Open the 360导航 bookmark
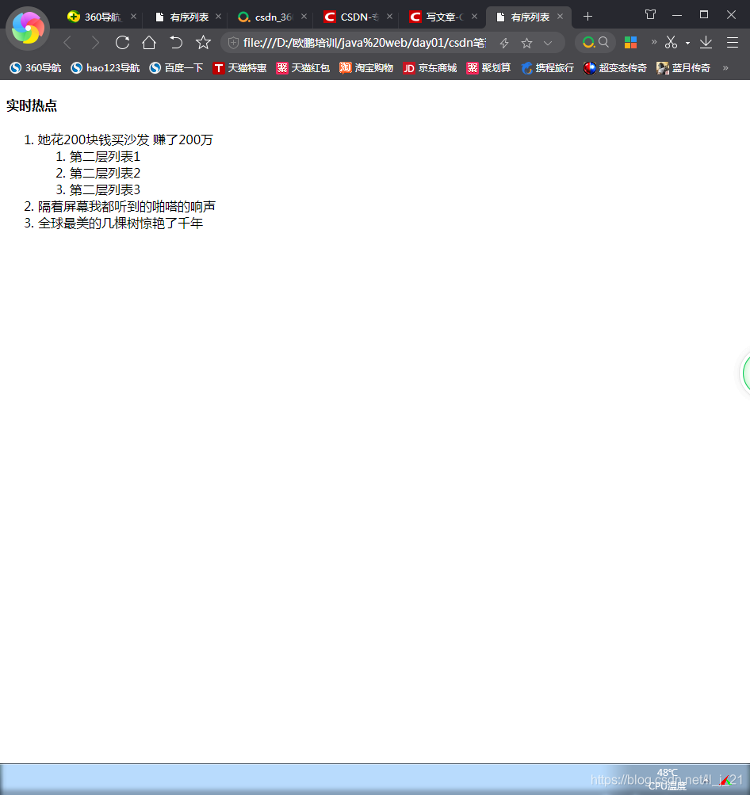Screen dimensions: 750x795 (36, 68)
